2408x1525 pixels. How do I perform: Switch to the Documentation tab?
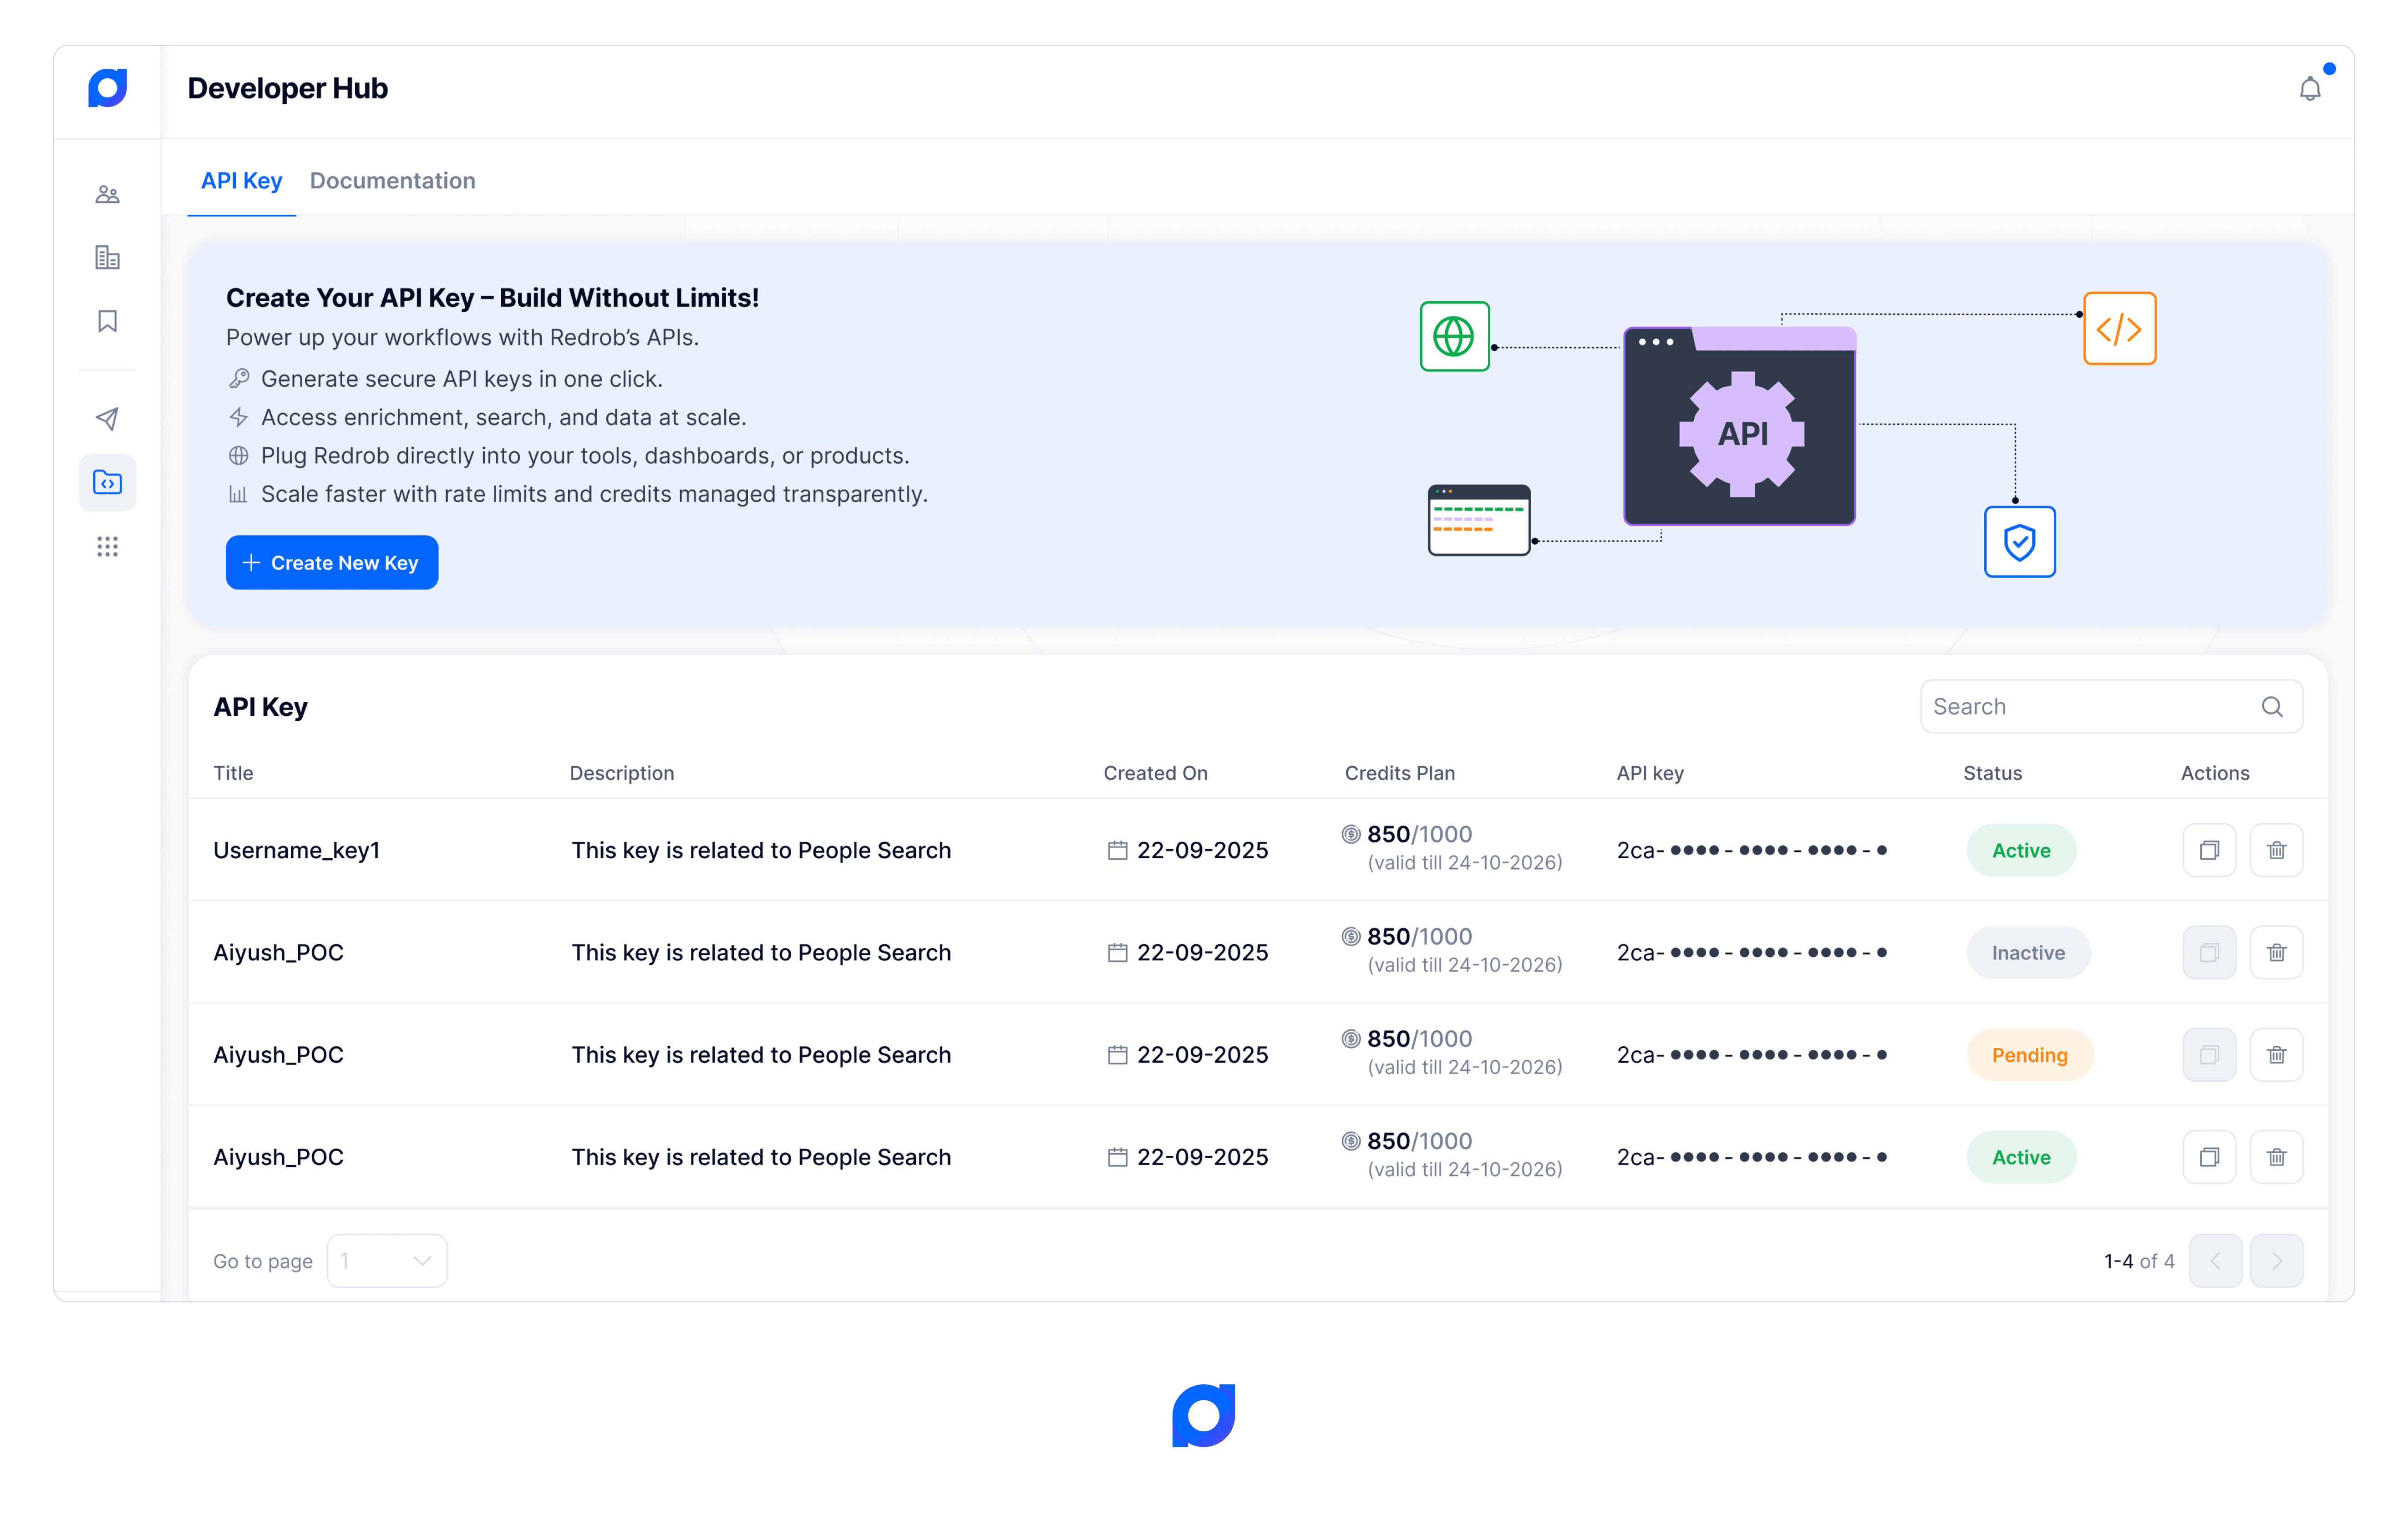coord(392,181)
